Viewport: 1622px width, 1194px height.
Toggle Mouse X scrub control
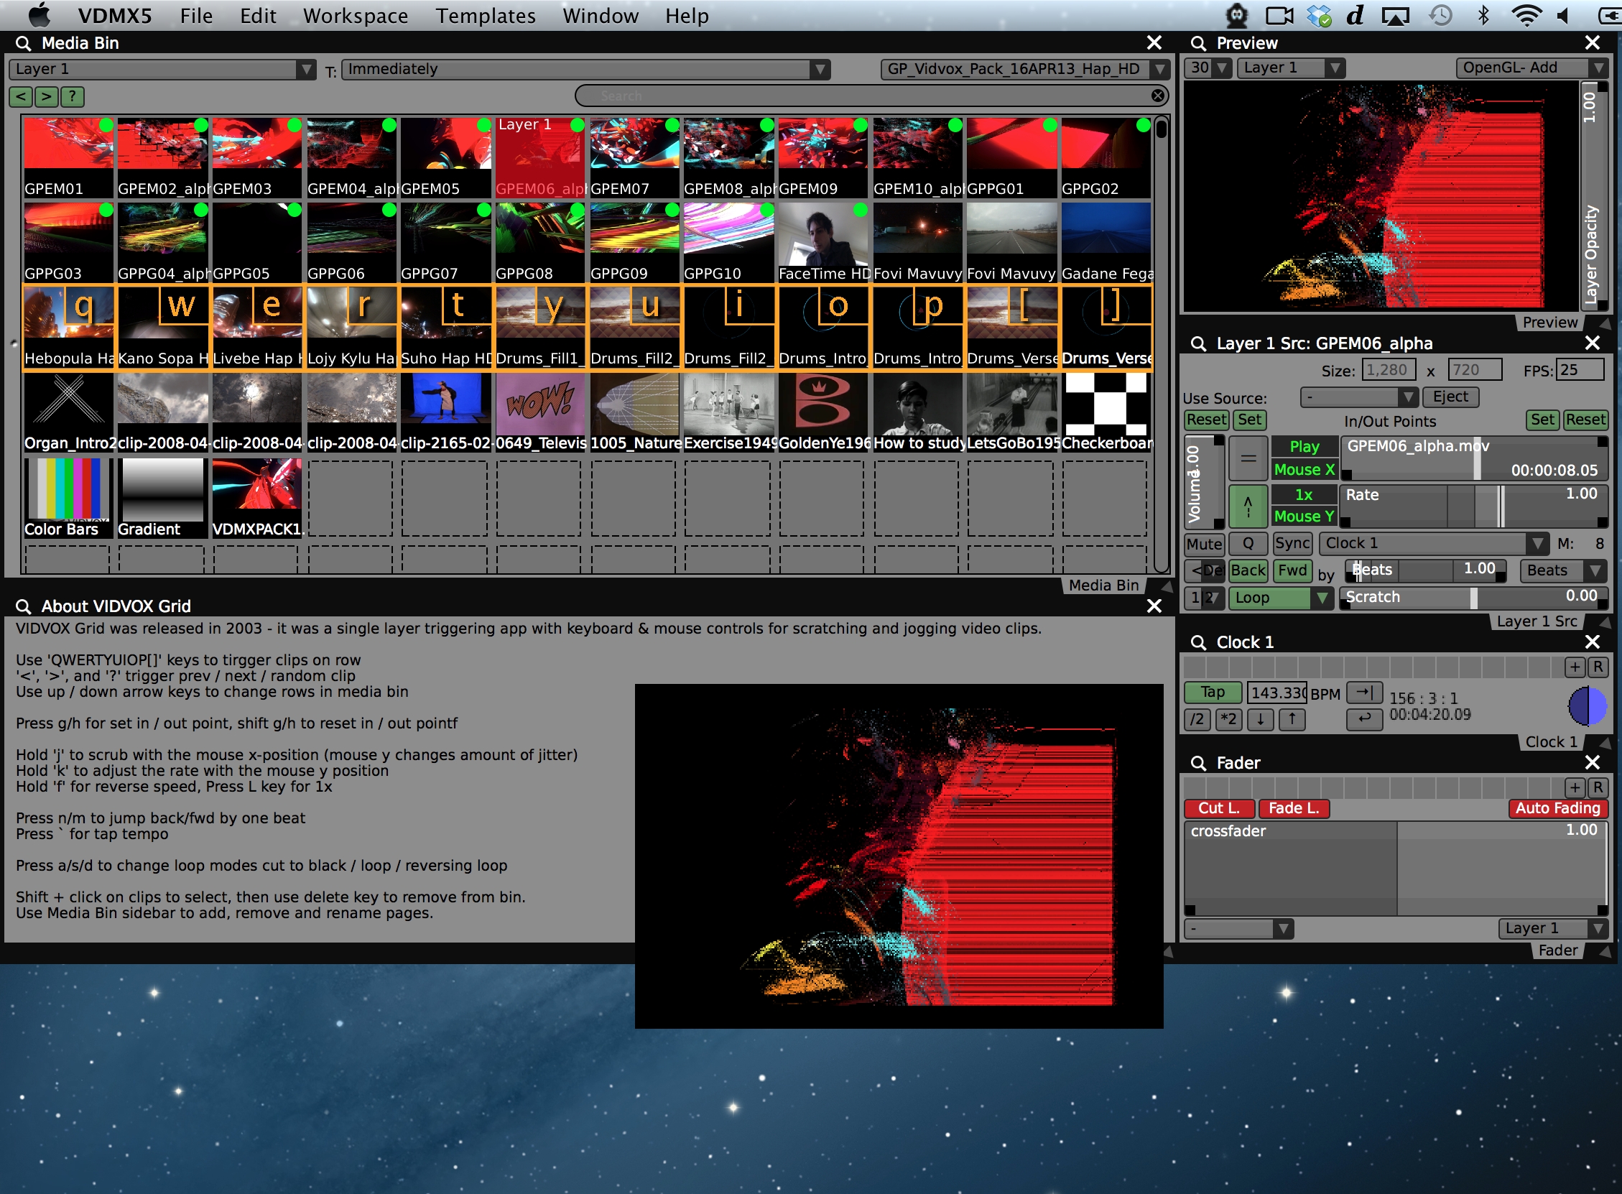[1304, 470]
